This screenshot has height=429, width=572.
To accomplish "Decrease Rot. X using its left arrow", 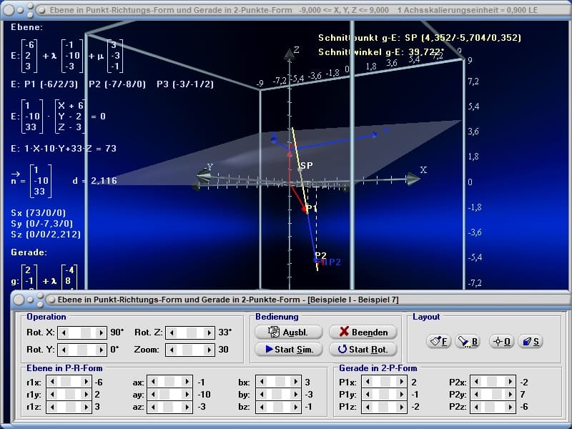I will [x=64, y=332].
